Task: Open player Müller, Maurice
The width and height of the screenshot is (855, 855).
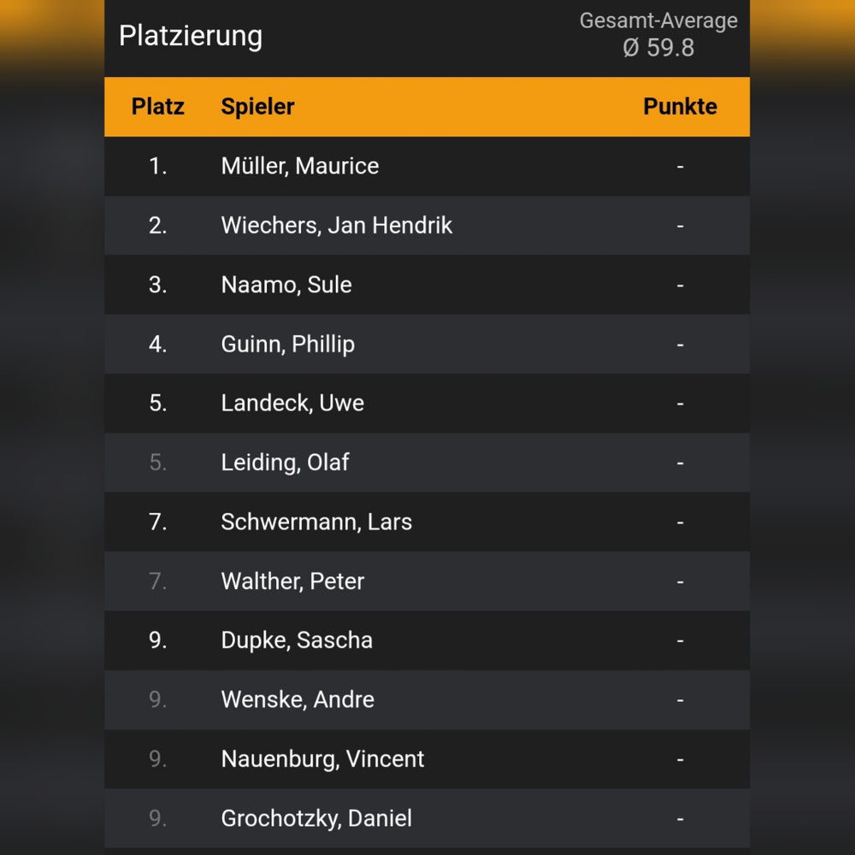Action: tap(427, 166)
